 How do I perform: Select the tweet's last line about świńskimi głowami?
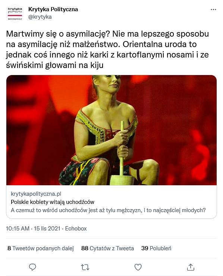coord(55,65)
